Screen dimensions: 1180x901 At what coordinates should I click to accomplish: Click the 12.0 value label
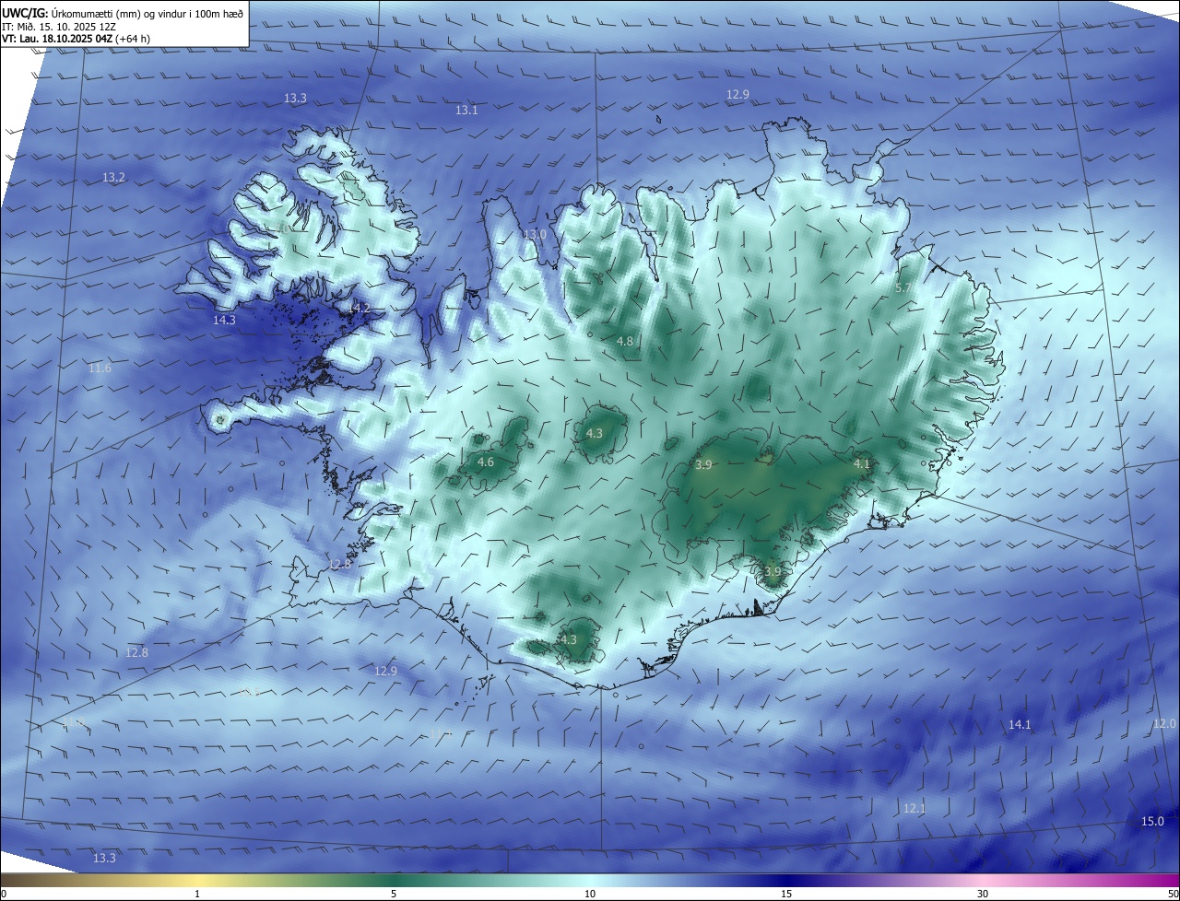[1165, 724]
